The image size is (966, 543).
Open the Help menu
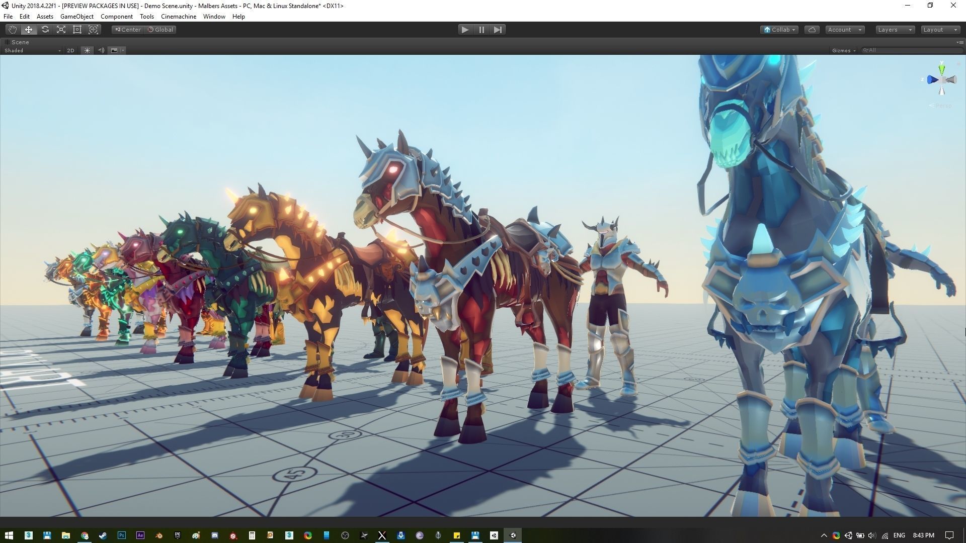pyautogui.click(x=238, y=17)
